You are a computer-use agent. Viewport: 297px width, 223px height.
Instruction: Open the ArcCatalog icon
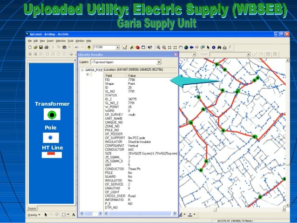tap(132, 47)
